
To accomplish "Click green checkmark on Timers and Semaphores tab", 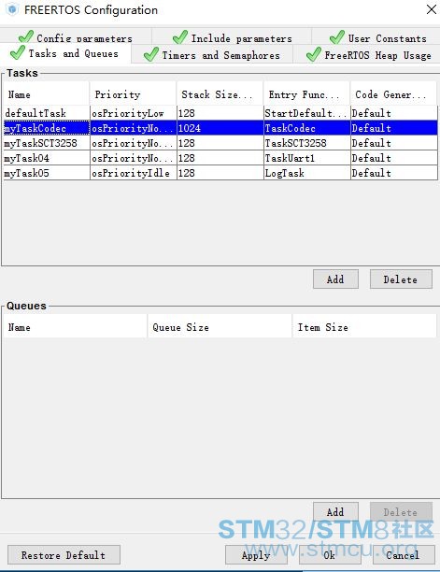I will [x=151, y=54].
